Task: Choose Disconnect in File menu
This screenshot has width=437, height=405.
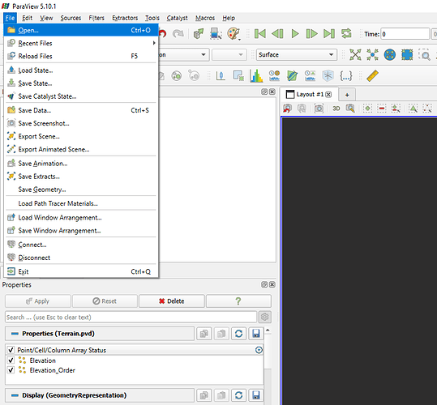Action: tap(81, 258)
